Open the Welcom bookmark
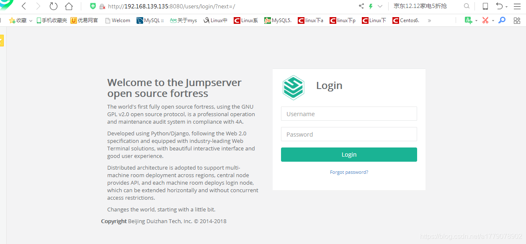Viewport: 526px width, 244px height. [x=118, y=20]
